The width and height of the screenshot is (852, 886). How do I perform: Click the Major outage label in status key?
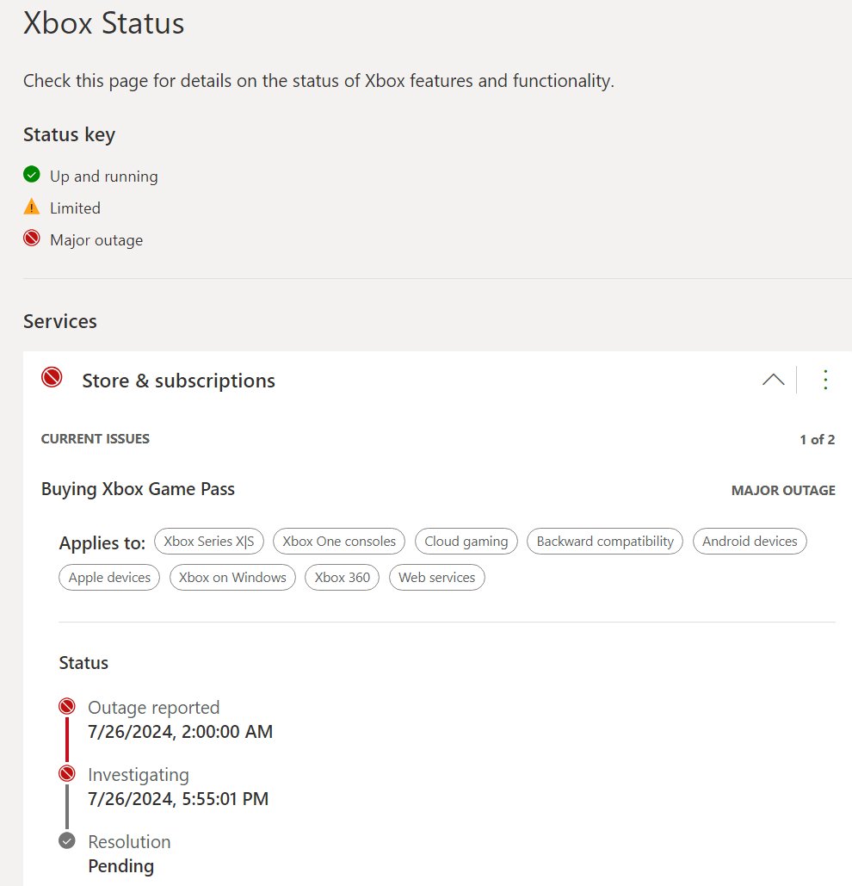(96, 240)
